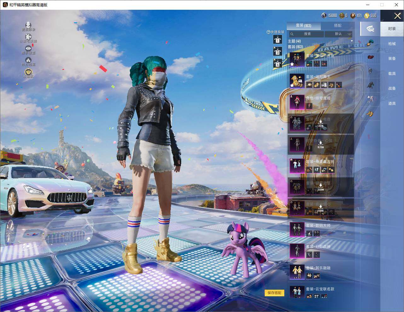Screen dimensions: 404x312
Task: Select the 套装-仲夏莫吉托 outfit thumbnail
Action: 297,166
